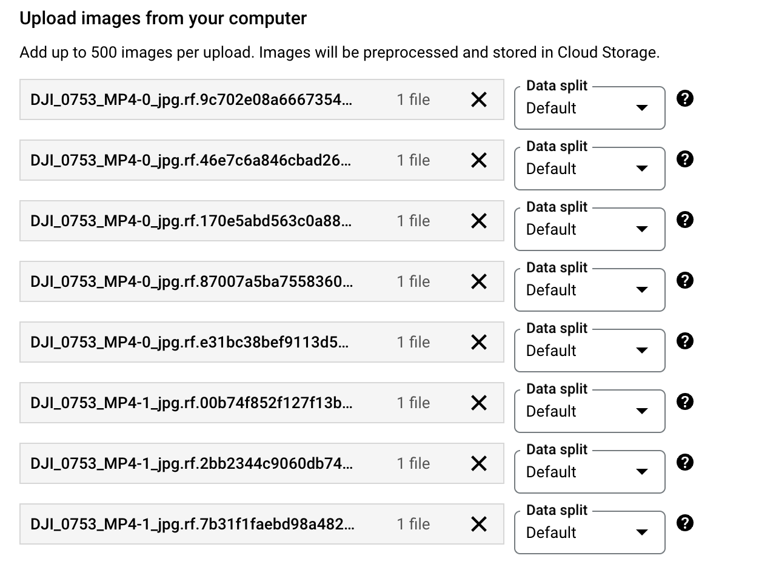This screenshot has height=564, width=776.
Task: Remove the 7b31f1faebd98a482 file from list
Action: click(x=479, y=524)
